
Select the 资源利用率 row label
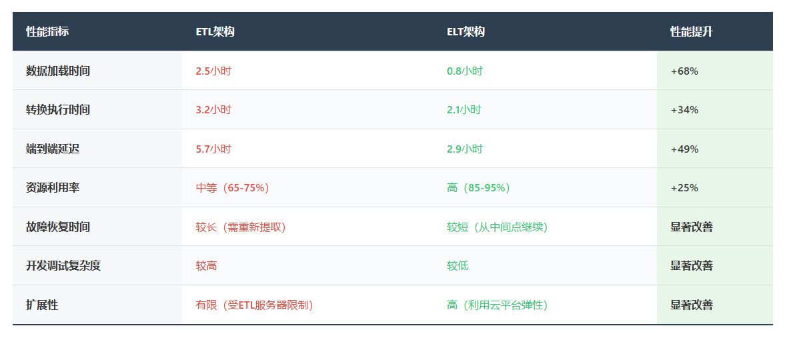coord(52,187)
